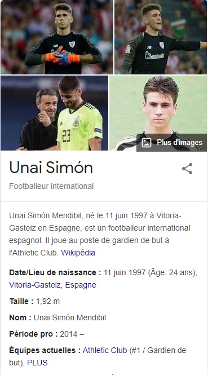This screenshot has width=208, height=375.
Task: Click the Équipes actuelles label
Action: click(x=45, y=350)
